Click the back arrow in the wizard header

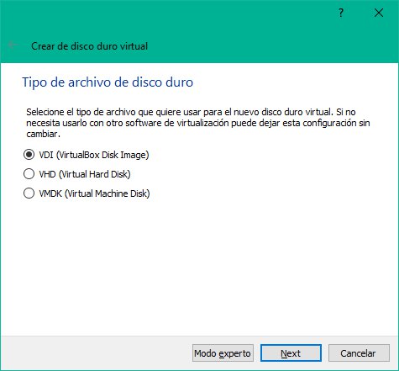[13, 45]
